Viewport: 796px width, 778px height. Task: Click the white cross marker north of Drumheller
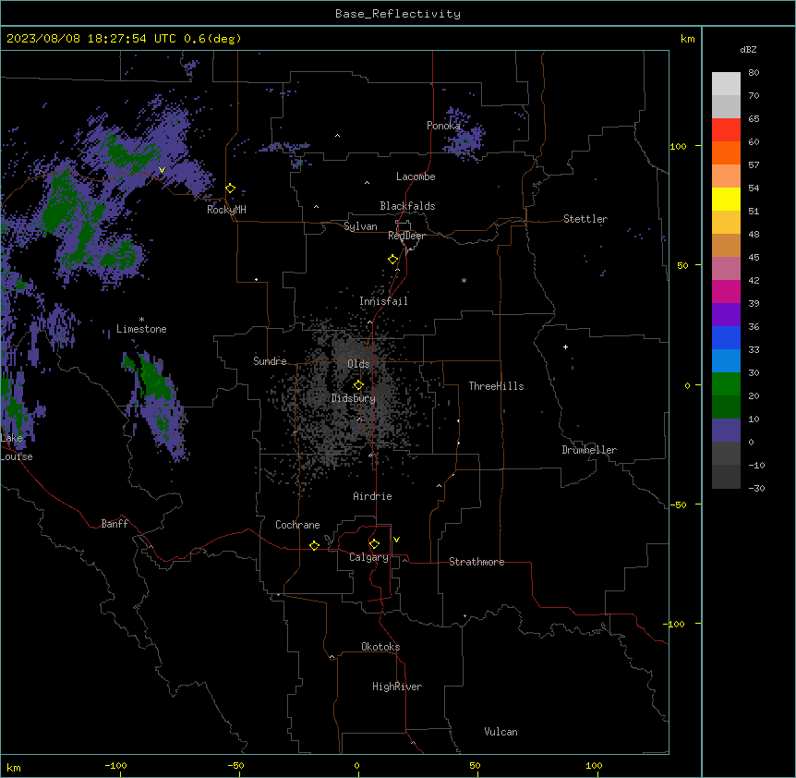pyautogui.click(x=565, y=346)
